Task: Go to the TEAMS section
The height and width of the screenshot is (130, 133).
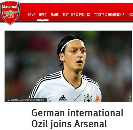Action: 55,15
